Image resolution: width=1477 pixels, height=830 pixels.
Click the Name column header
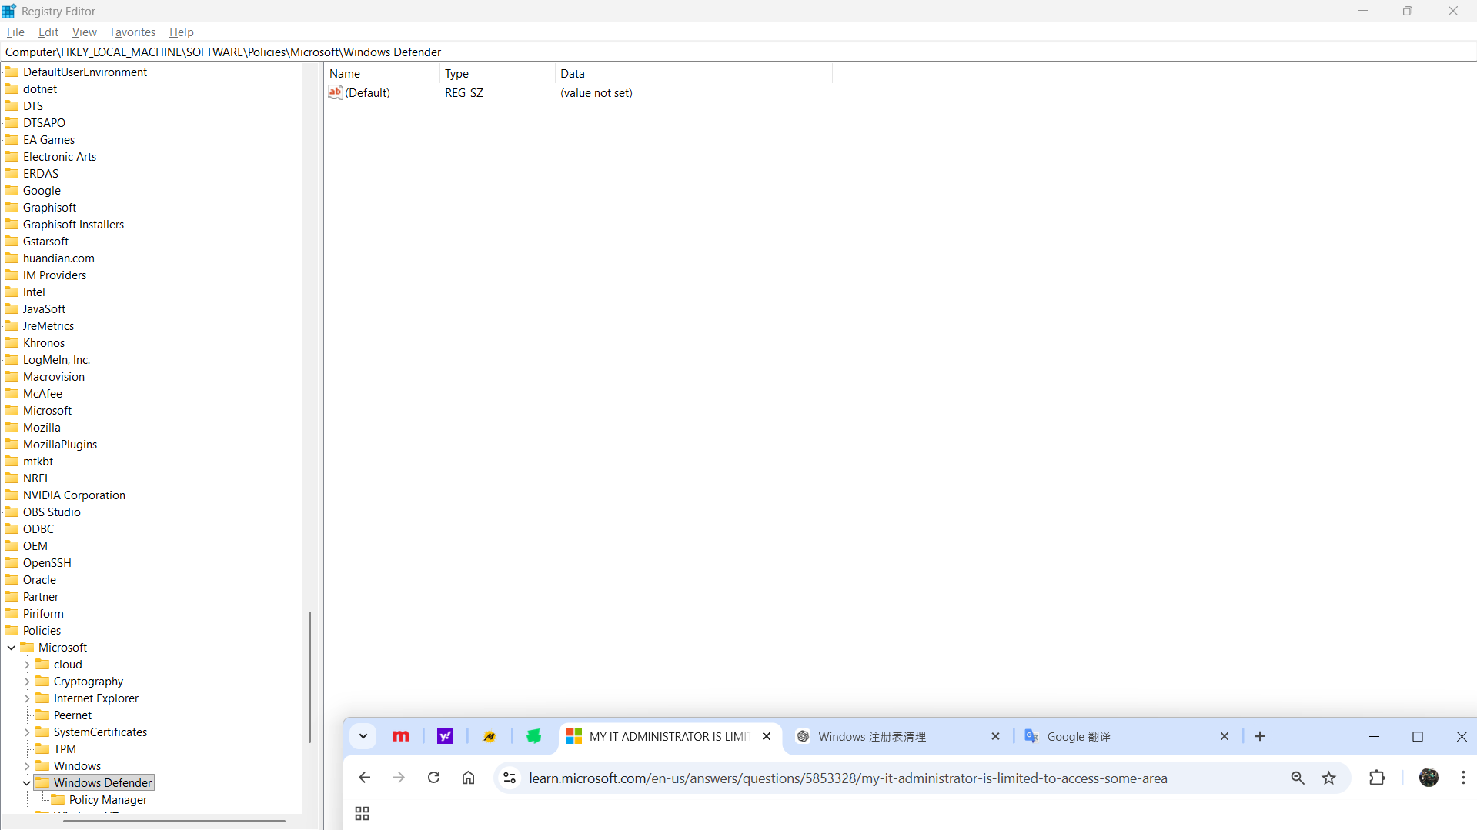coord(383,74)
